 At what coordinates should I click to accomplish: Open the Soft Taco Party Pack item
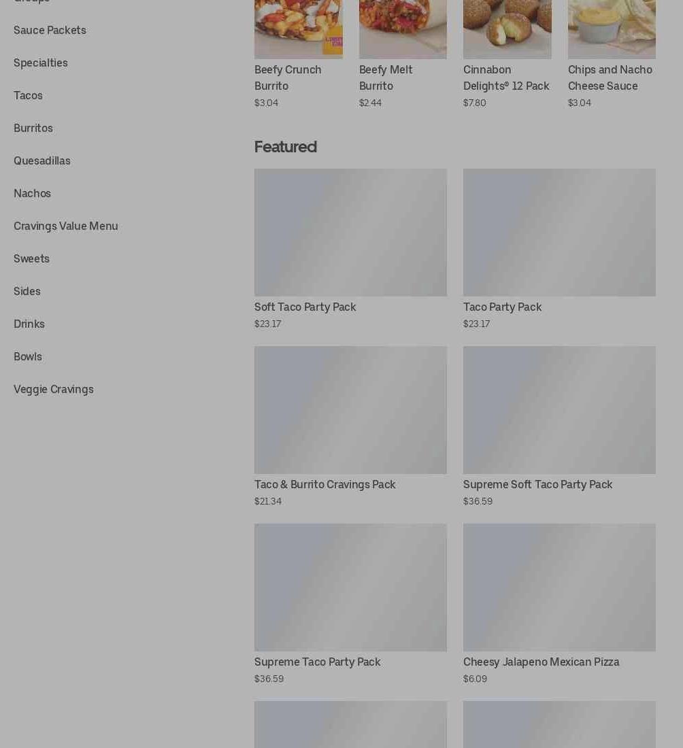tap(350, 248)
